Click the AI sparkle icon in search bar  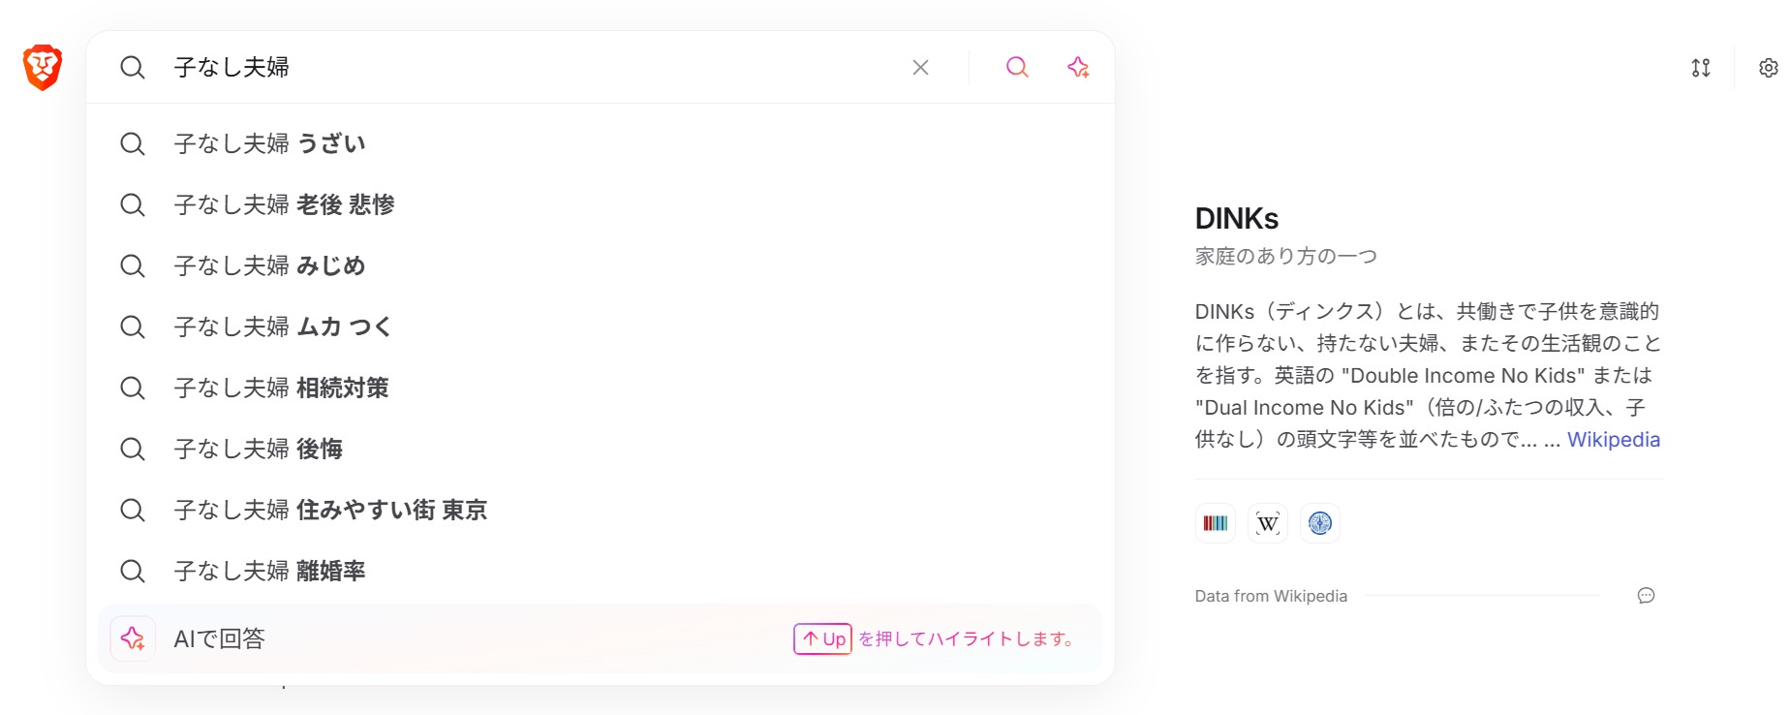[1078, 67]
